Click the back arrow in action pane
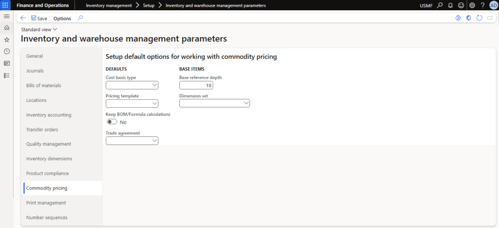 point(23,18)
